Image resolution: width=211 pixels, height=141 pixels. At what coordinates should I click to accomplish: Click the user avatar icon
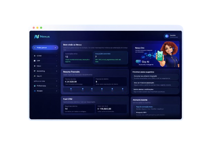pyautogui.click(x=167, y=36)
